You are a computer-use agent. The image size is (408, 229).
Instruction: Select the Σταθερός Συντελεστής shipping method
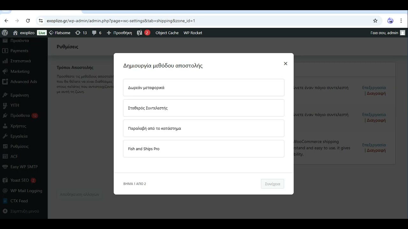pyautogui.click(x=204, y=108)
